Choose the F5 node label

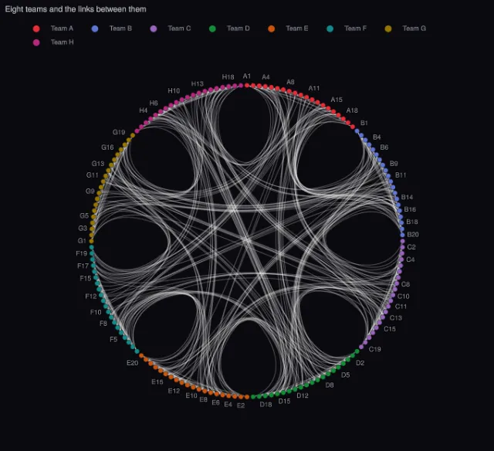113,340
